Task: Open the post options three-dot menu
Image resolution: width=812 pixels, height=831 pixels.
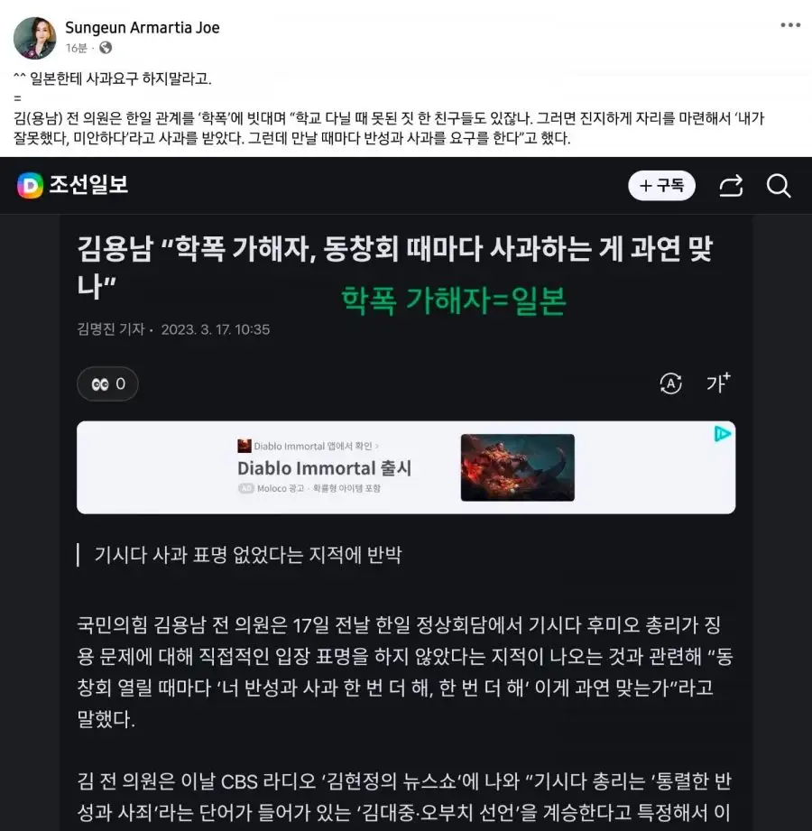Action: click(789, 25)
